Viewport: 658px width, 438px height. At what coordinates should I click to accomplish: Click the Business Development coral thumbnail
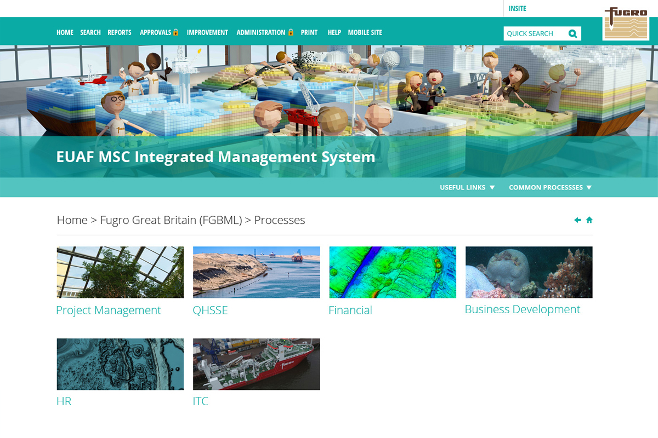pos(529,272)
